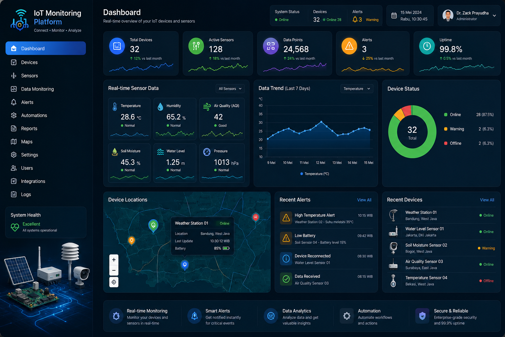
Task: Click the Soil Moisture Sensor 02 thumbnail
Action: click(x=393, y=248)
